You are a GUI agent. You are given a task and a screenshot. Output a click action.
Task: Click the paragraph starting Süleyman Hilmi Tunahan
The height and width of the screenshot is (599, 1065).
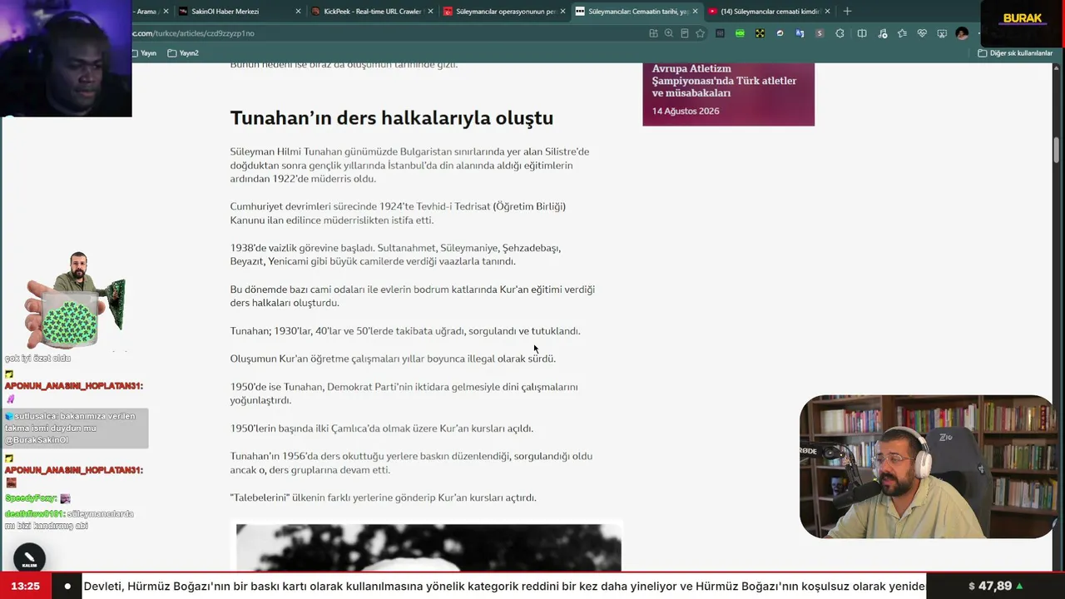409,165
